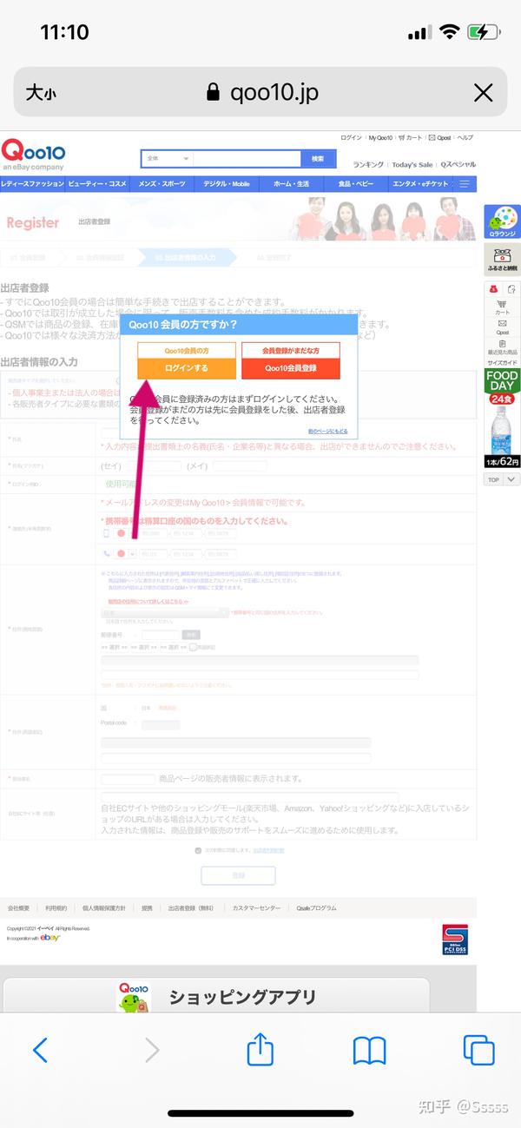This screenshot has height=1128, width=521.
Task: Click the header ヘルプ link
Action: pos(465,138)
